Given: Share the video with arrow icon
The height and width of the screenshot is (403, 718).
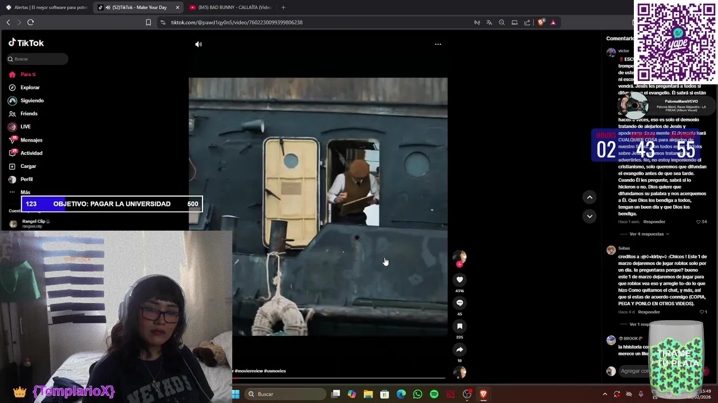Looking at the screenshot, I should pos(459,349).
